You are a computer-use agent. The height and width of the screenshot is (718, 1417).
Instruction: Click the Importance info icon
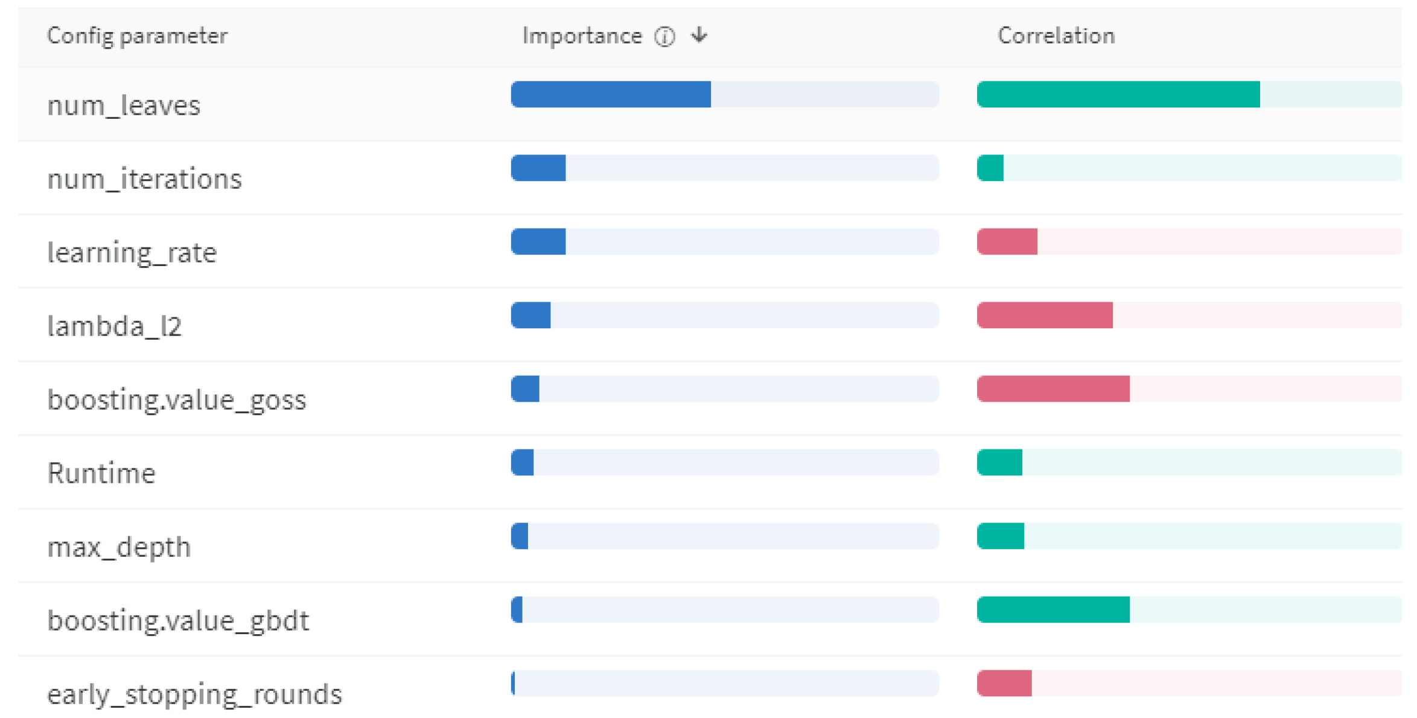[x=664, y=37]
